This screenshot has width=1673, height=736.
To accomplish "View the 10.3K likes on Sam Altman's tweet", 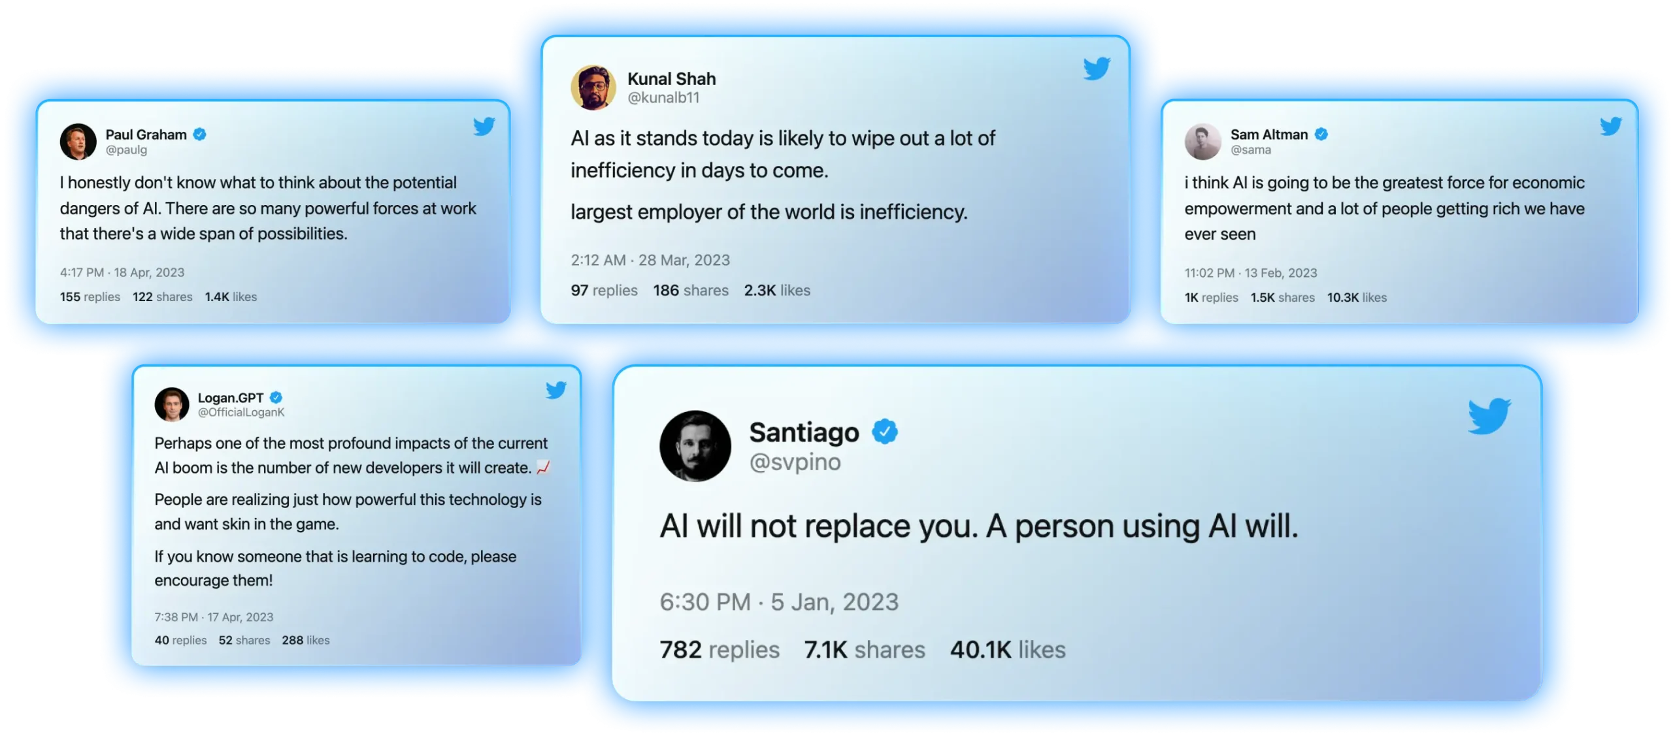I will pyautogui.click(x=1355, y=297).
